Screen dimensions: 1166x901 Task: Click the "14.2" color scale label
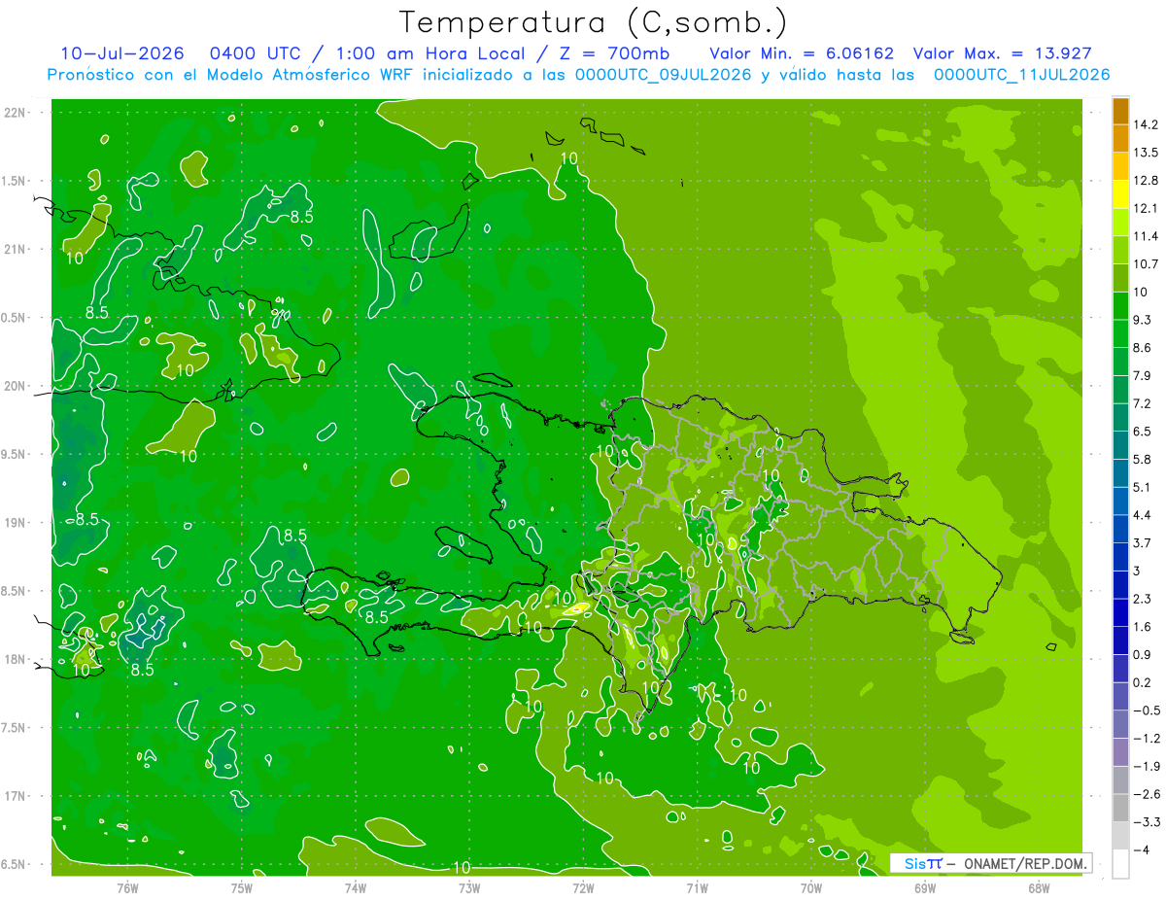coord(1145,124)
